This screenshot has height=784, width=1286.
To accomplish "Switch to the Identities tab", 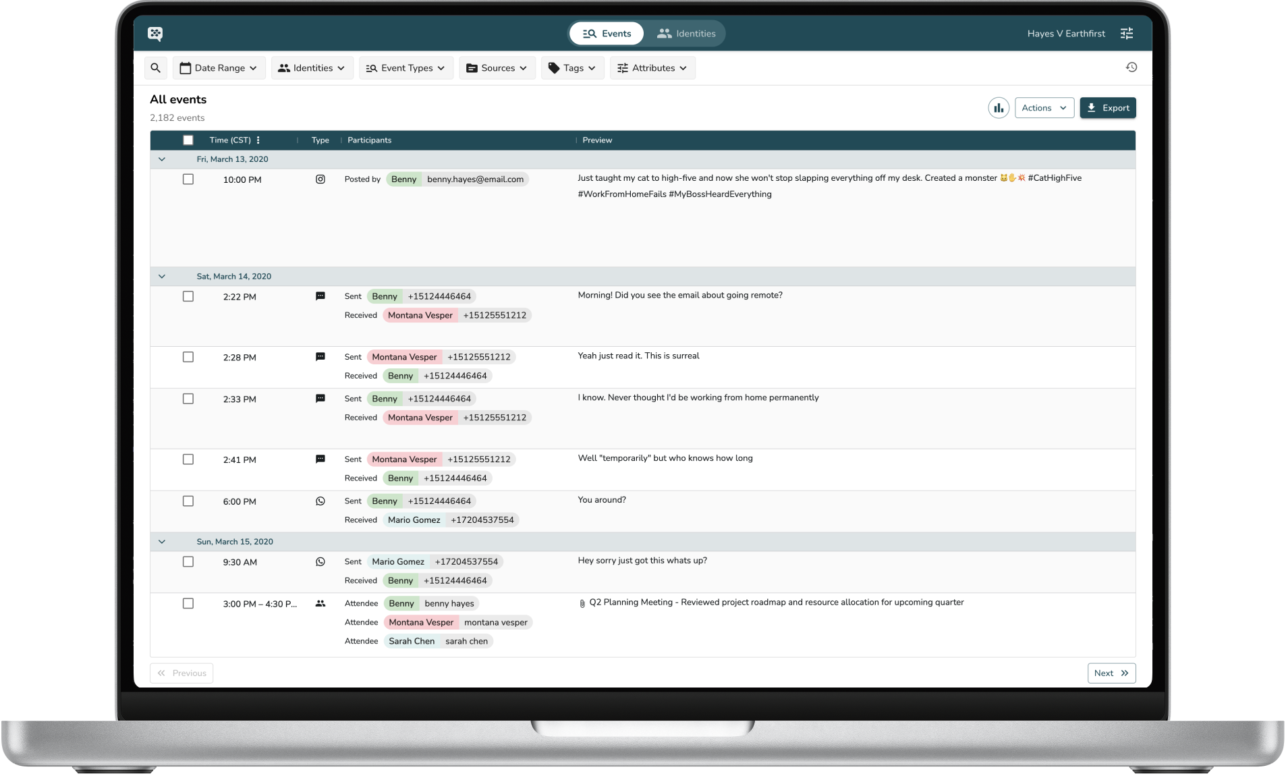I will click(x=686, y=34).
